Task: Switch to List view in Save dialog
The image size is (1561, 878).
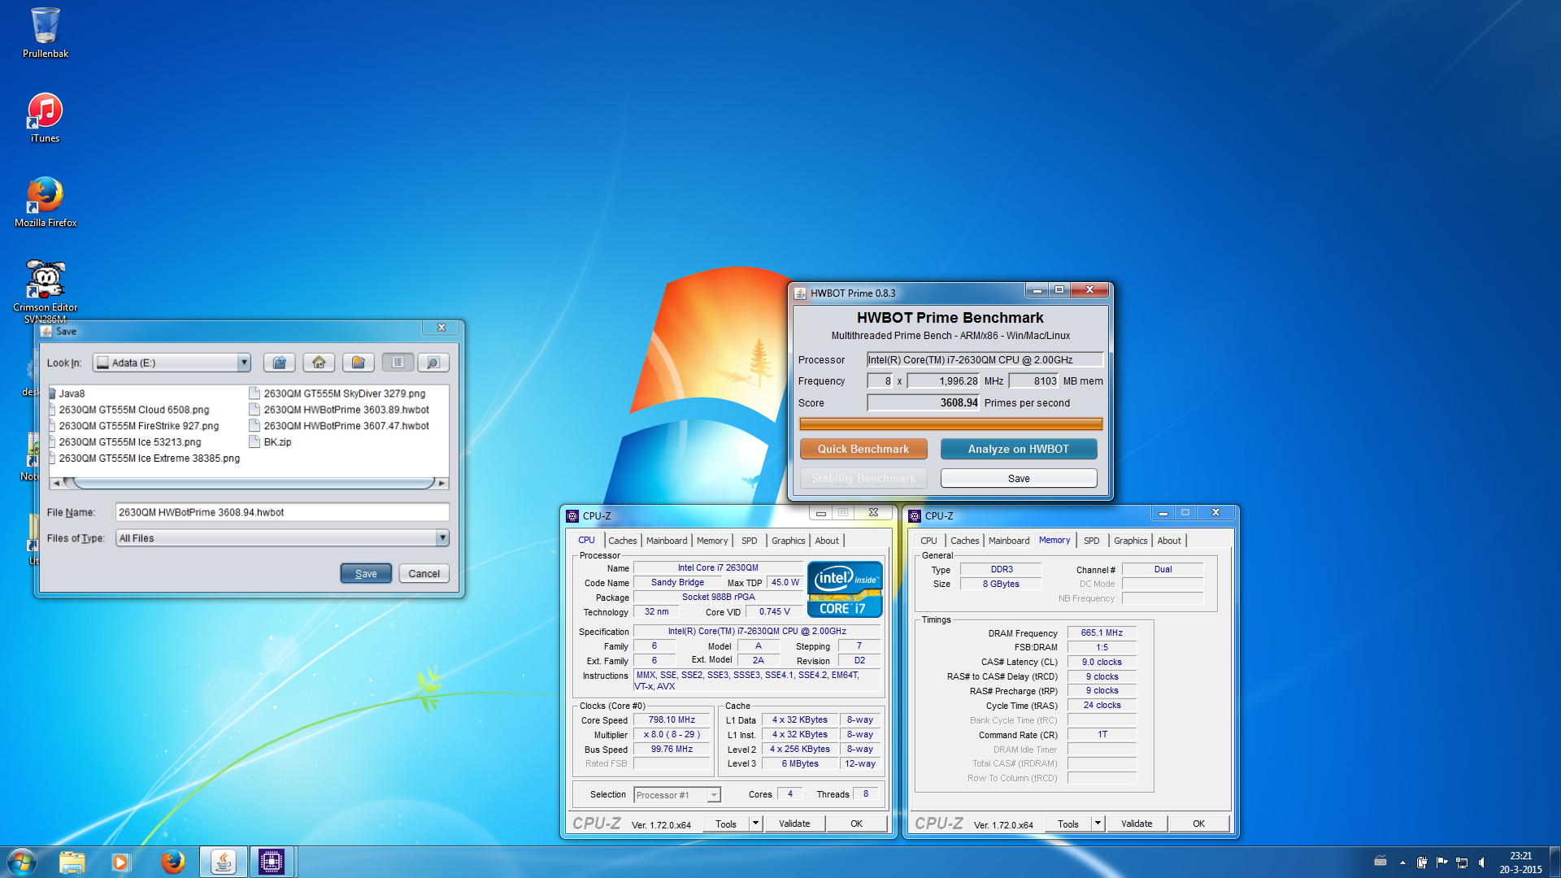Action: 398,363
